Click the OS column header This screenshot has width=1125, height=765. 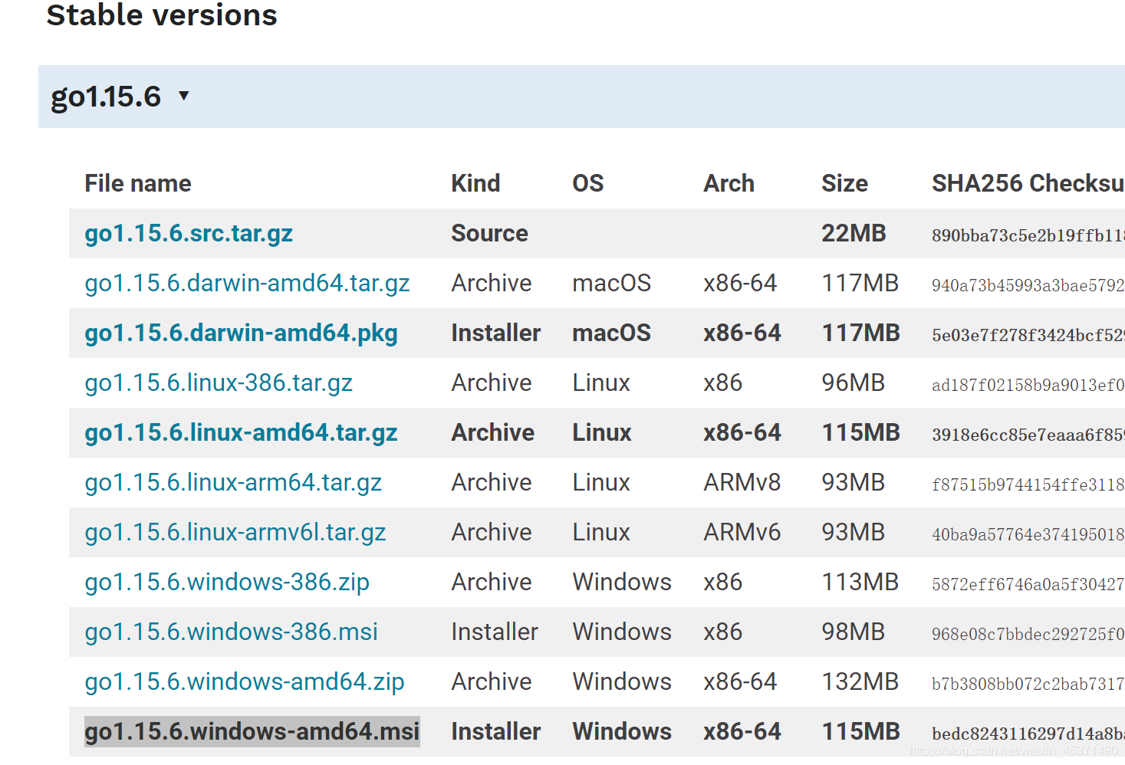(588, 183)
